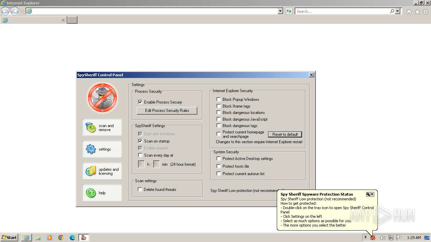The width and height of the screenshot is (431, 242).
Task: Open balloon tip options wrench icon
Action: coord(368,194)
